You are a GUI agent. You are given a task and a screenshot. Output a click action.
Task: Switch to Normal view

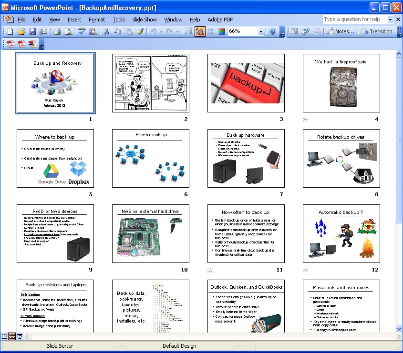tap(5, 336)
